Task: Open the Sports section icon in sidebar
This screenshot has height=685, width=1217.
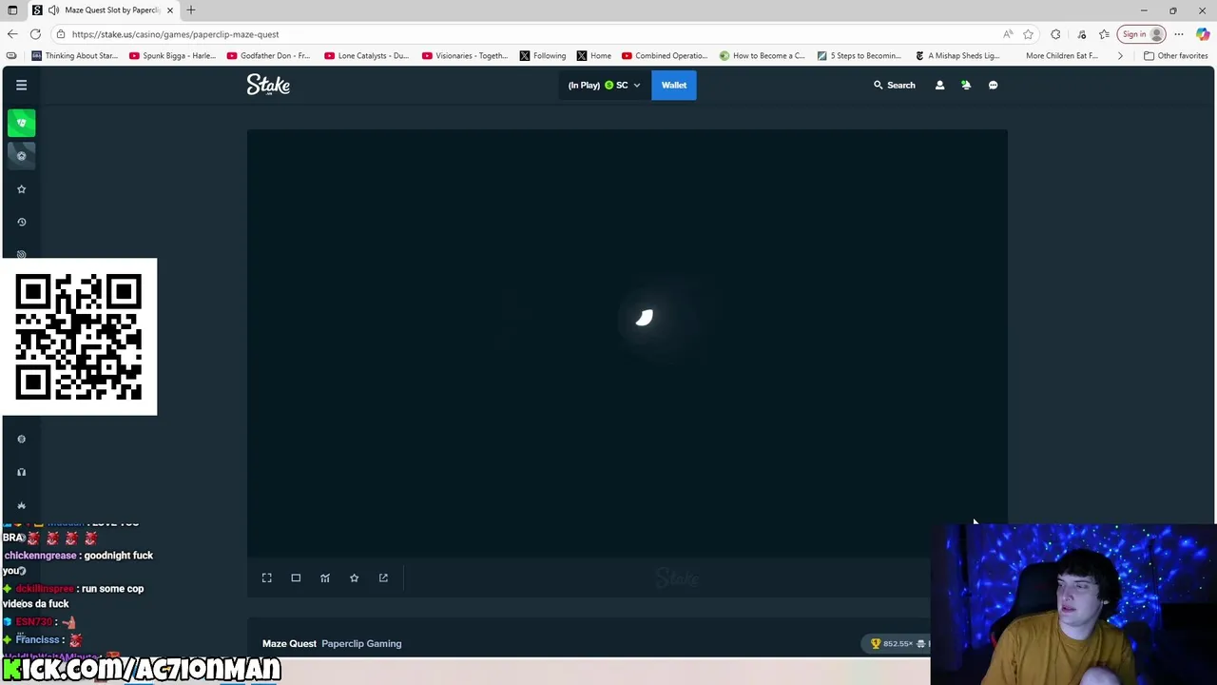Action: coord(21,156)
